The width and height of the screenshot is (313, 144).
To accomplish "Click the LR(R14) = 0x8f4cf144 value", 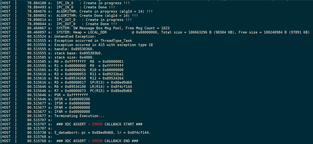I will tap(111, 87).
